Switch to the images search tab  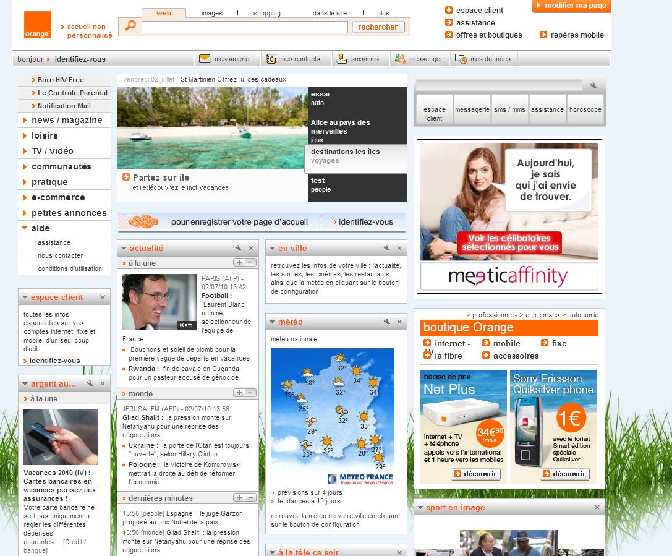[211, 12]
